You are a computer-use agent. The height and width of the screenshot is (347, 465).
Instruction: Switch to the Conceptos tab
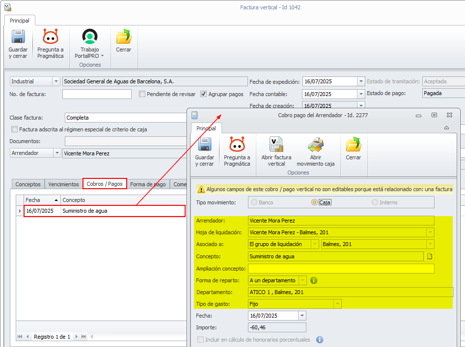[x=28, y=184]
